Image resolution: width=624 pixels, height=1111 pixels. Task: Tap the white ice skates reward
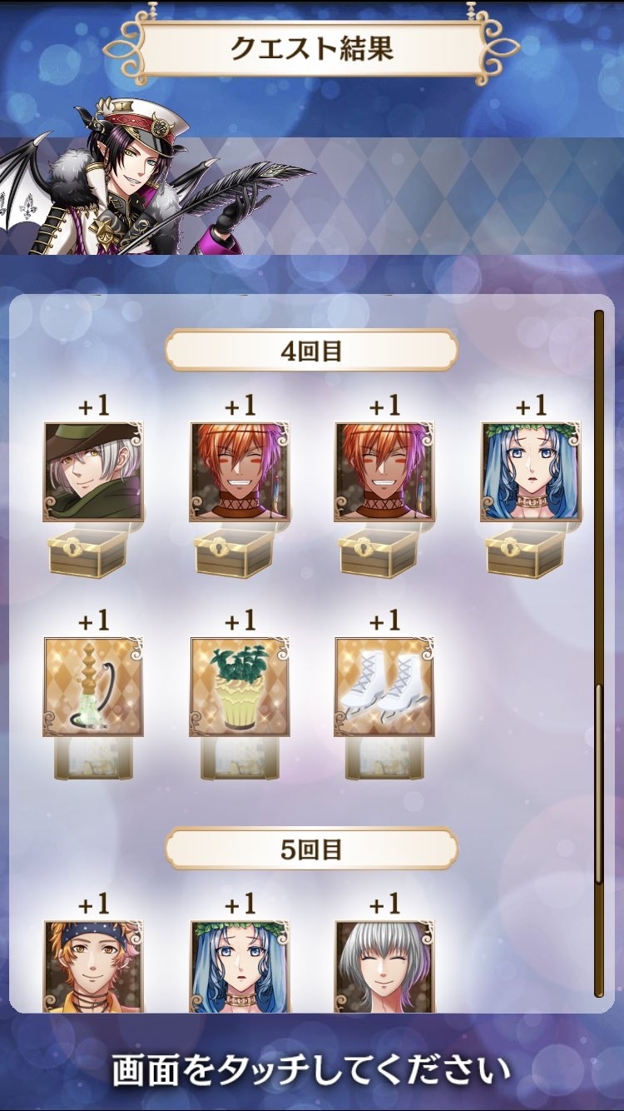coord(385,687)
